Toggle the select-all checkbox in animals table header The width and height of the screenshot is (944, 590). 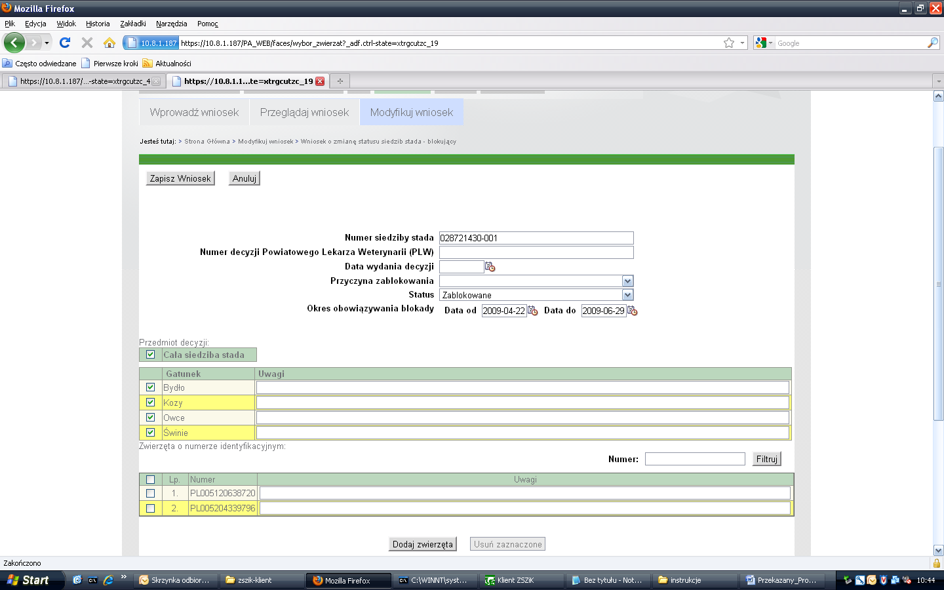tap(150, 480)
